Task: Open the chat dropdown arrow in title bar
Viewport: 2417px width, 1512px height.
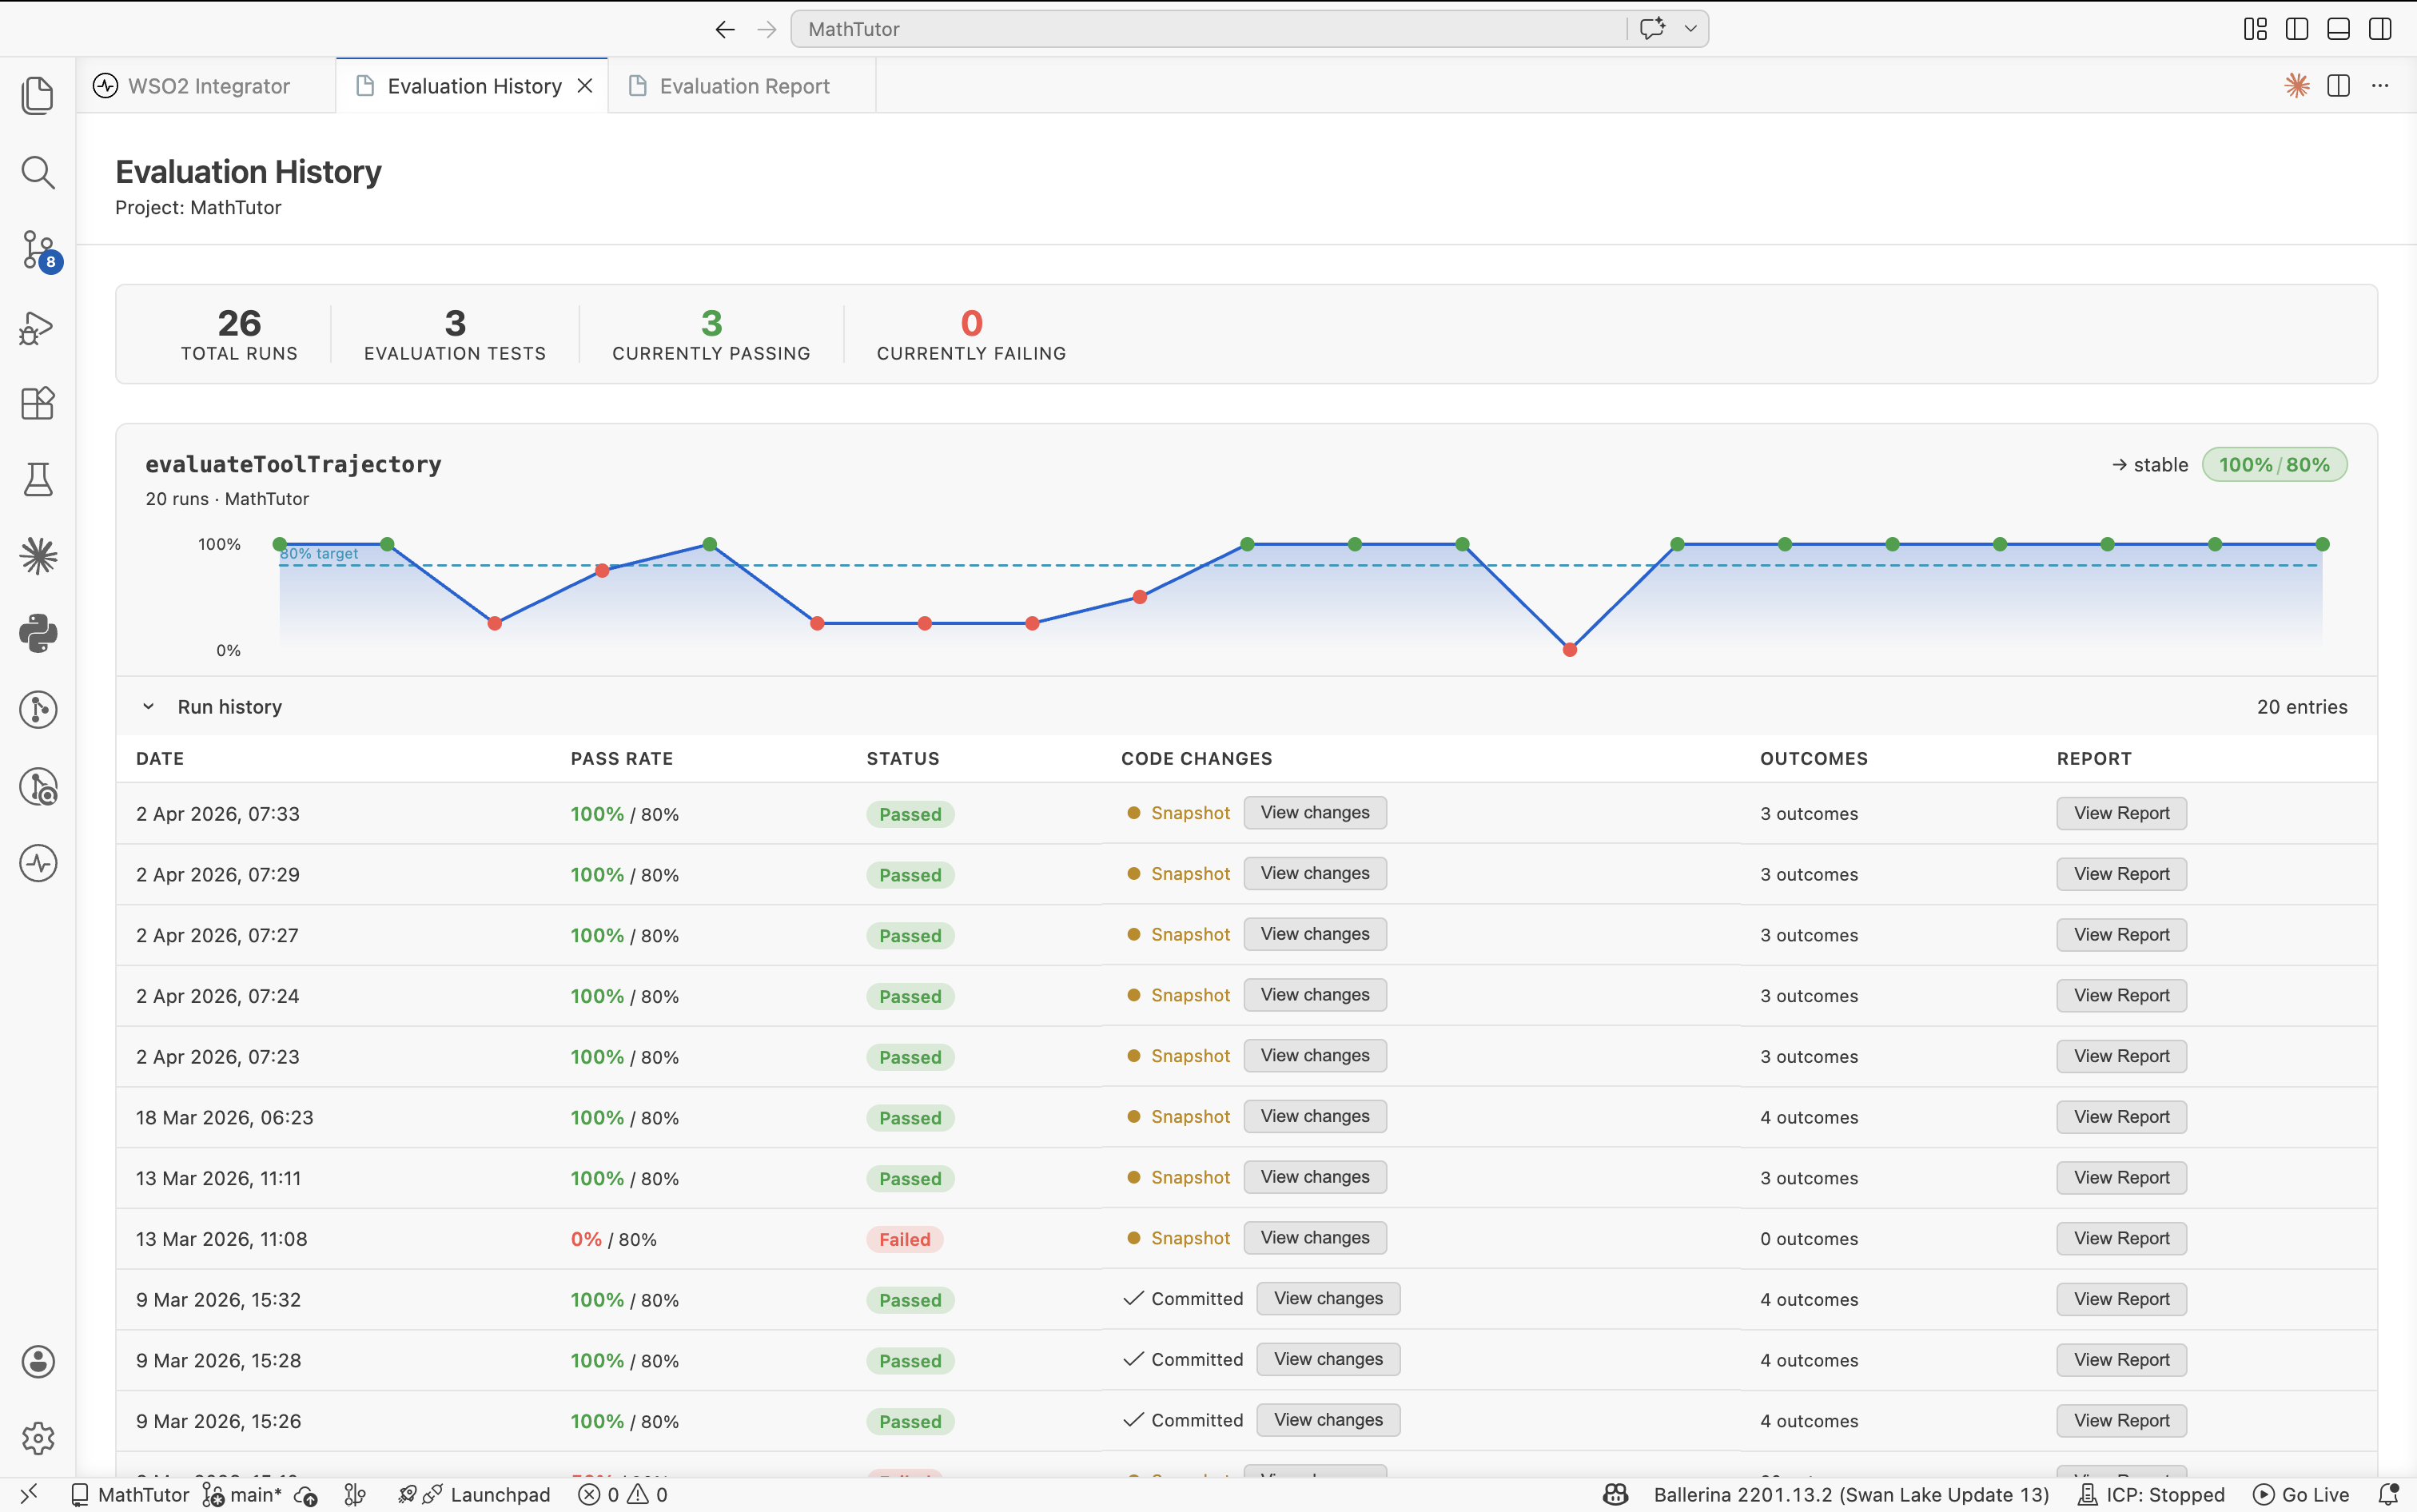Action: coord(1690,29)
